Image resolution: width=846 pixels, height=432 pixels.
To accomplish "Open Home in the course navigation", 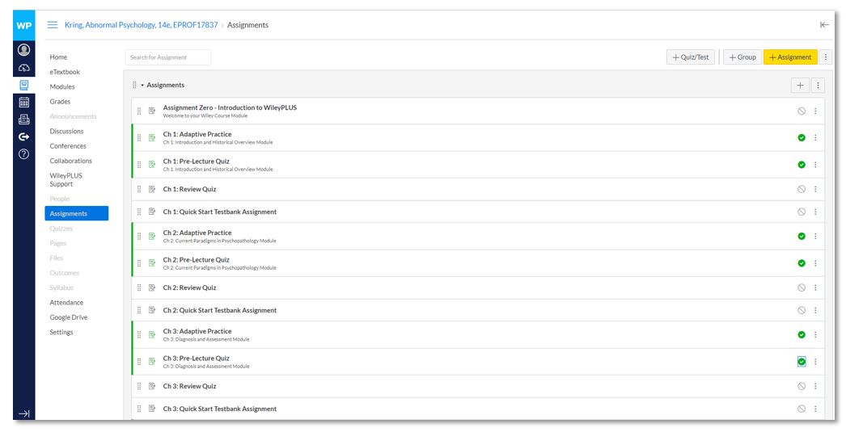I will point(59,57).
